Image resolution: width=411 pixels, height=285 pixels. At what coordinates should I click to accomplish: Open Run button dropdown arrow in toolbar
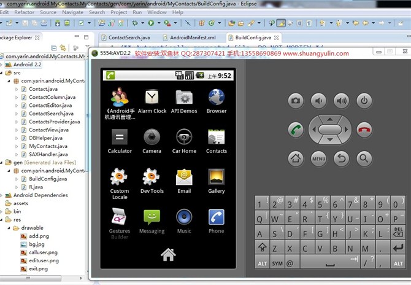point(159,23)
